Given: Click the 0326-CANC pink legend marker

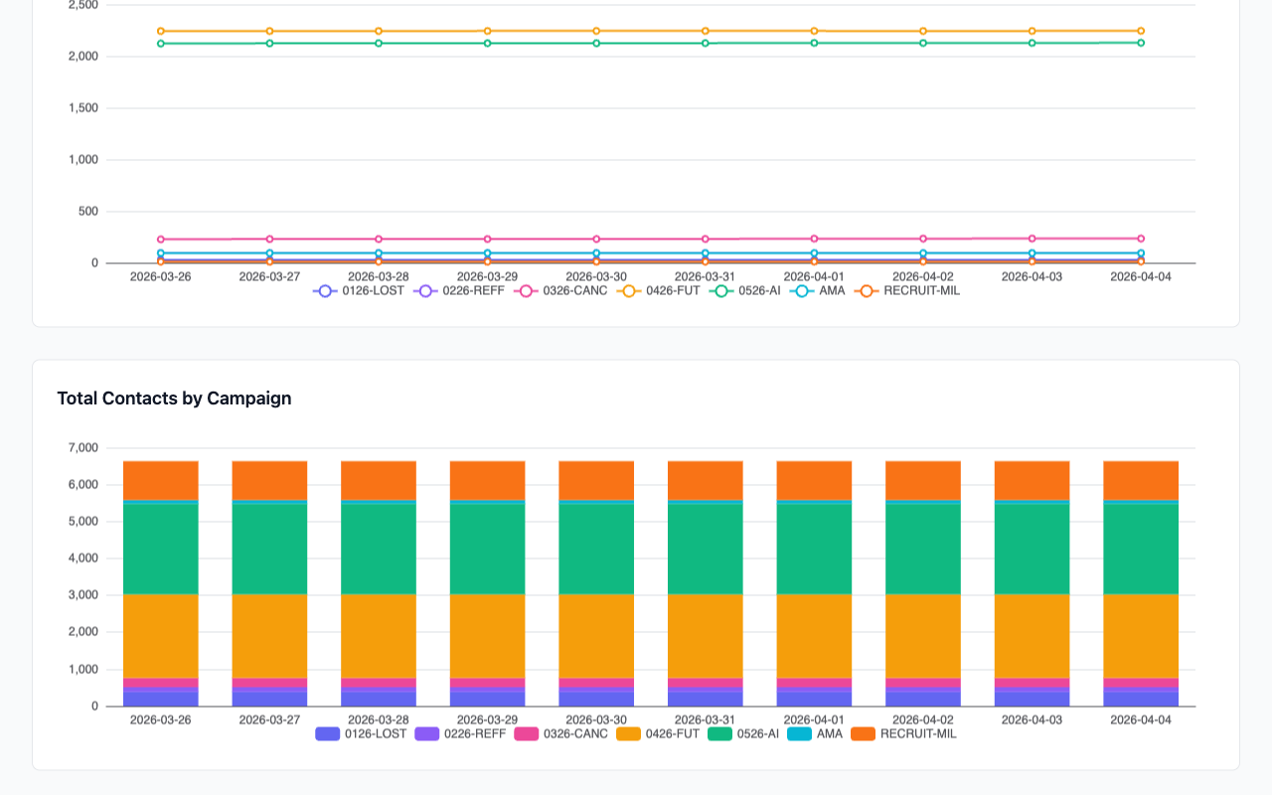Looking at the screenshot, I should [x=526, y=290].
